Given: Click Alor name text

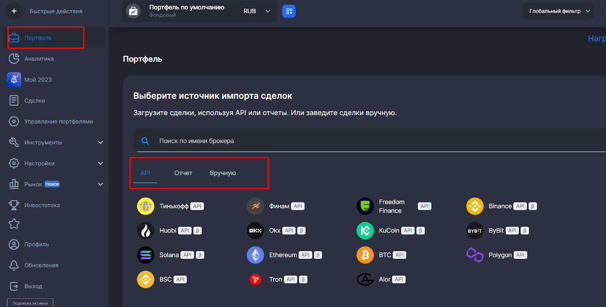Looking at the screenshot, I should [384, 279].
